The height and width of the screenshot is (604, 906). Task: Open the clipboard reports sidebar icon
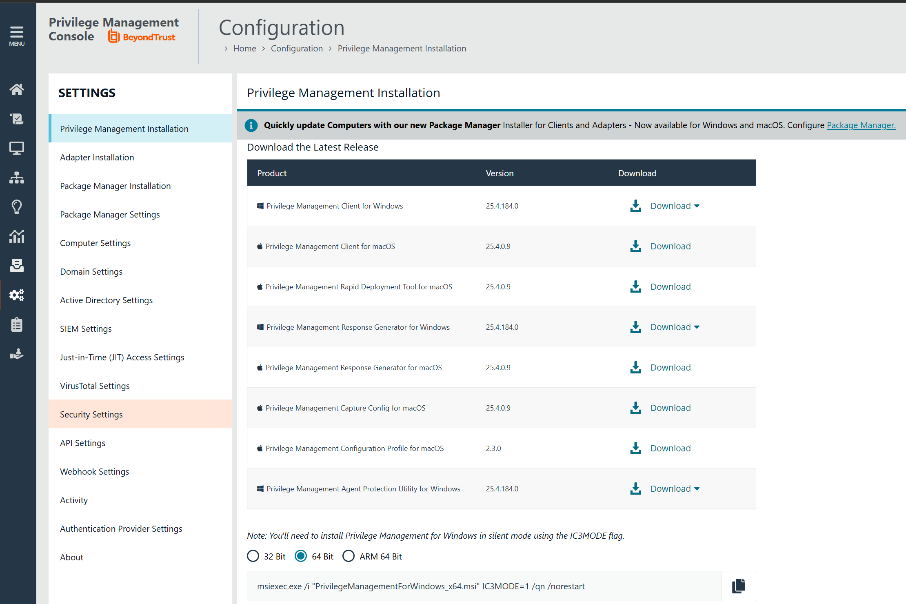(x=17, y=324)
